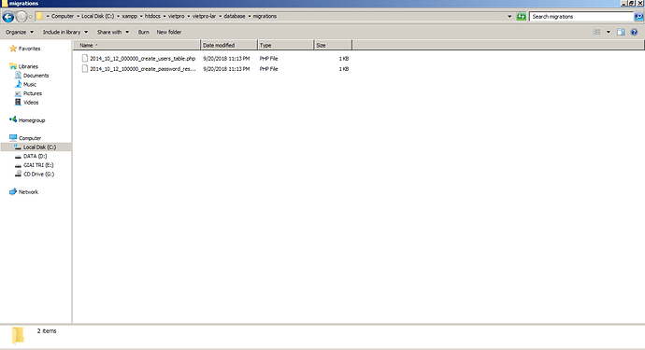Click migrations in the breadcrumb
This screenshot has width=645, height=350.
[x=265, y=17]
